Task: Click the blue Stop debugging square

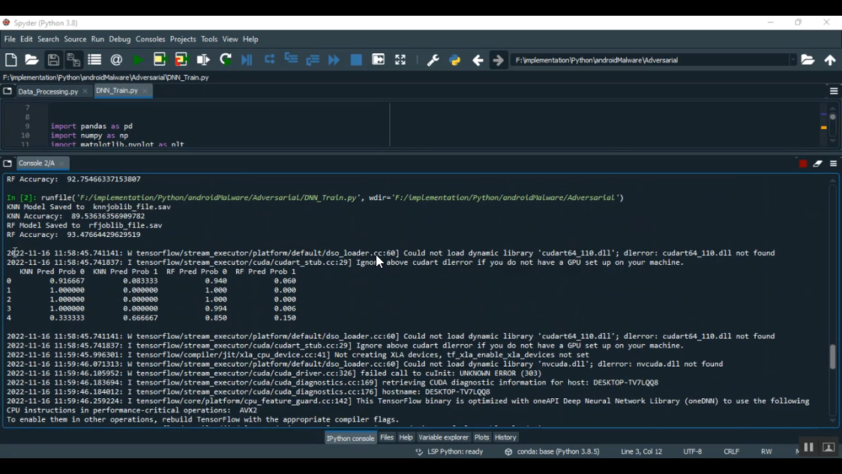Action: [356, 60]
